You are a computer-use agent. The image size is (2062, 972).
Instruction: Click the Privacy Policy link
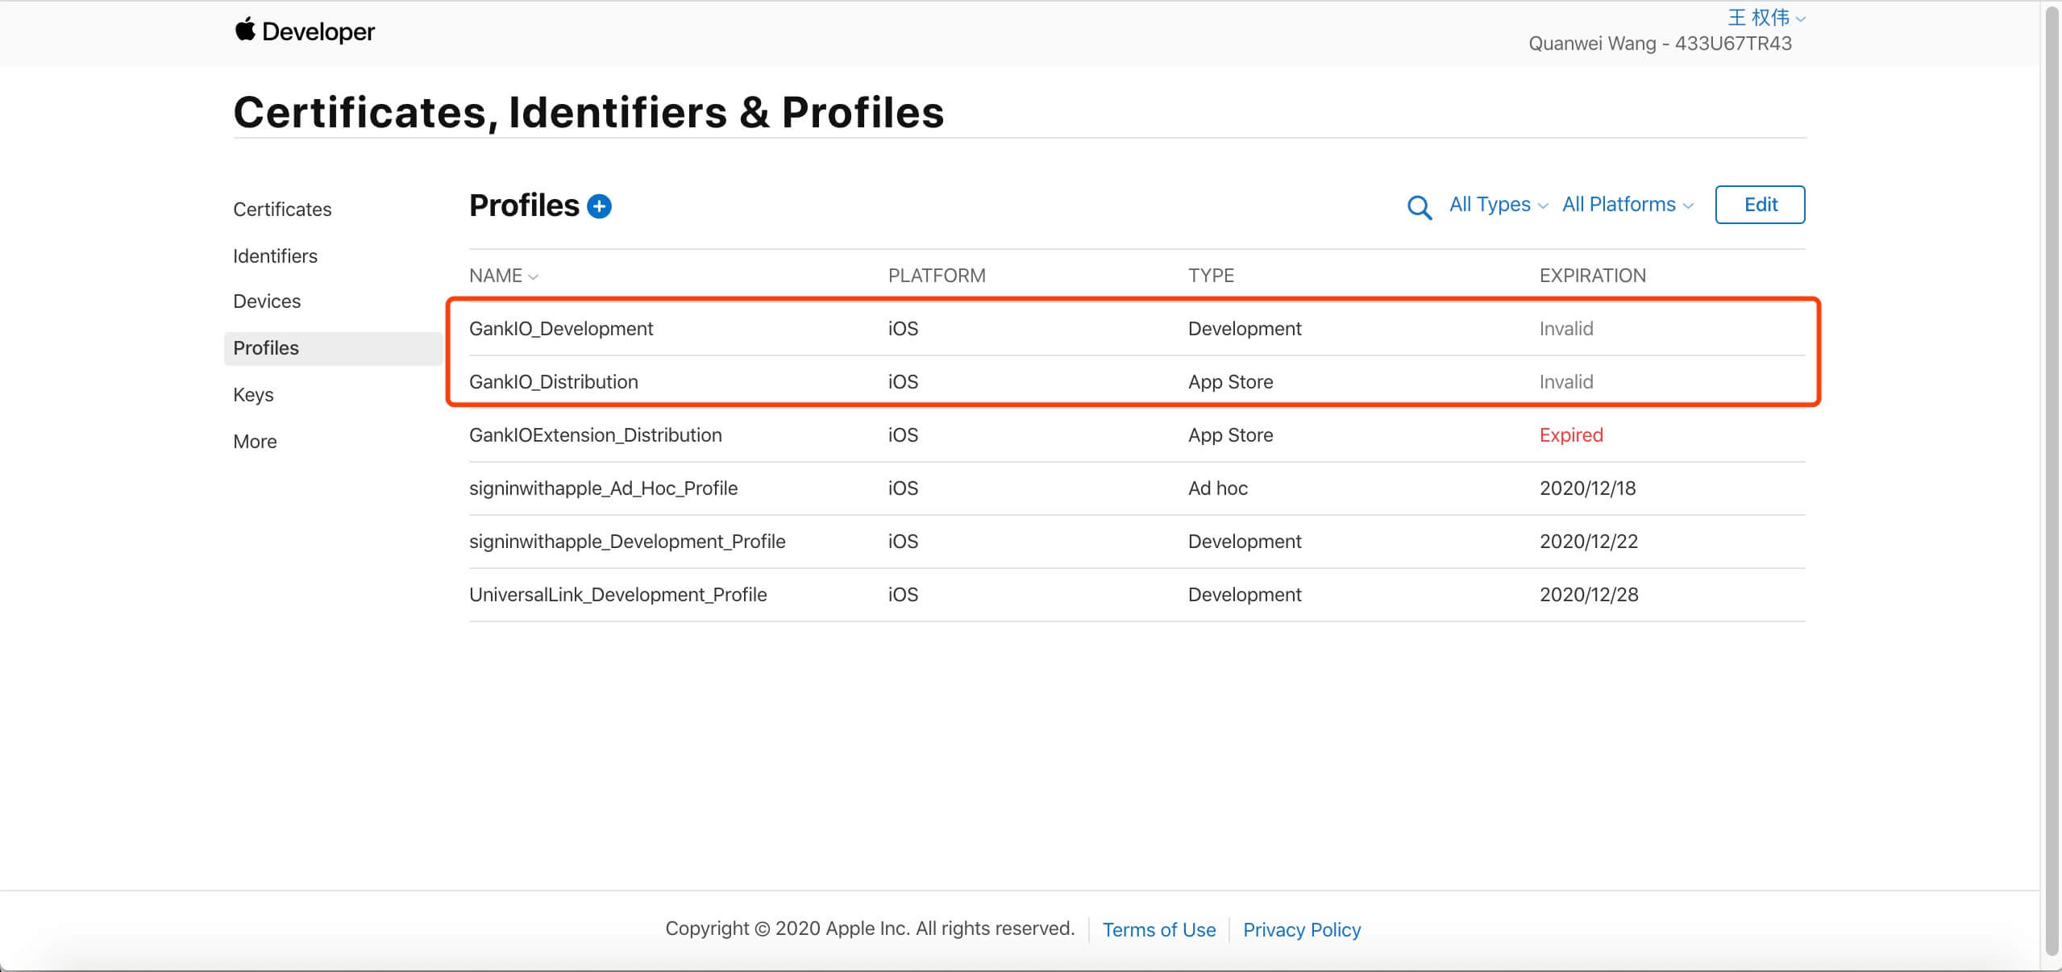[x=1302, y=930]
